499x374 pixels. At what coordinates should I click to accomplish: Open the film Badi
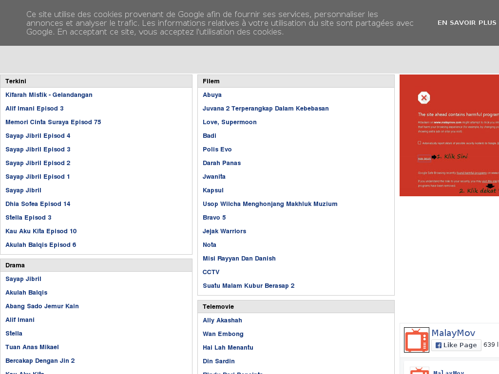pyautogui.click(x=210, y=136)
